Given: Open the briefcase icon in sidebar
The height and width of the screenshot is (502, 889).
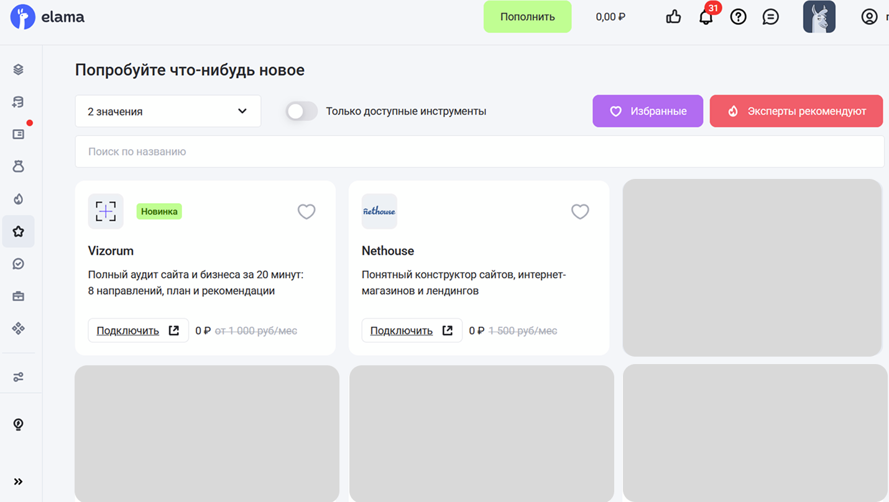Looking at the screenshot, I should (x=19, y=296).
